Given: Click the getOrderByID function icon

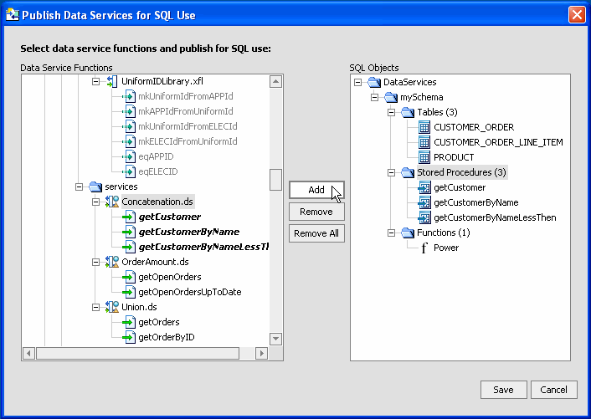Looking at the screenshot, I should [129, 337].
